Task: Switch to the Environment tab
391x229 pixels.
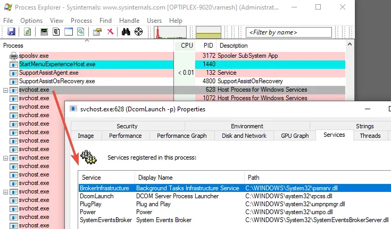Action: [x=247, y=126]
